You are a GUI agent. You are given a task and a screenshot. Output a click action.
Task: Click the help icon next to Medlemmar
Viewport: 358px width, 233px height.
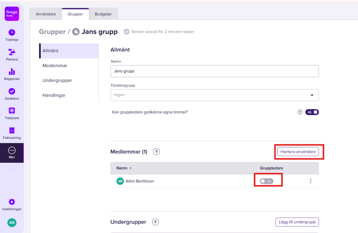click(x=157, y=151)
